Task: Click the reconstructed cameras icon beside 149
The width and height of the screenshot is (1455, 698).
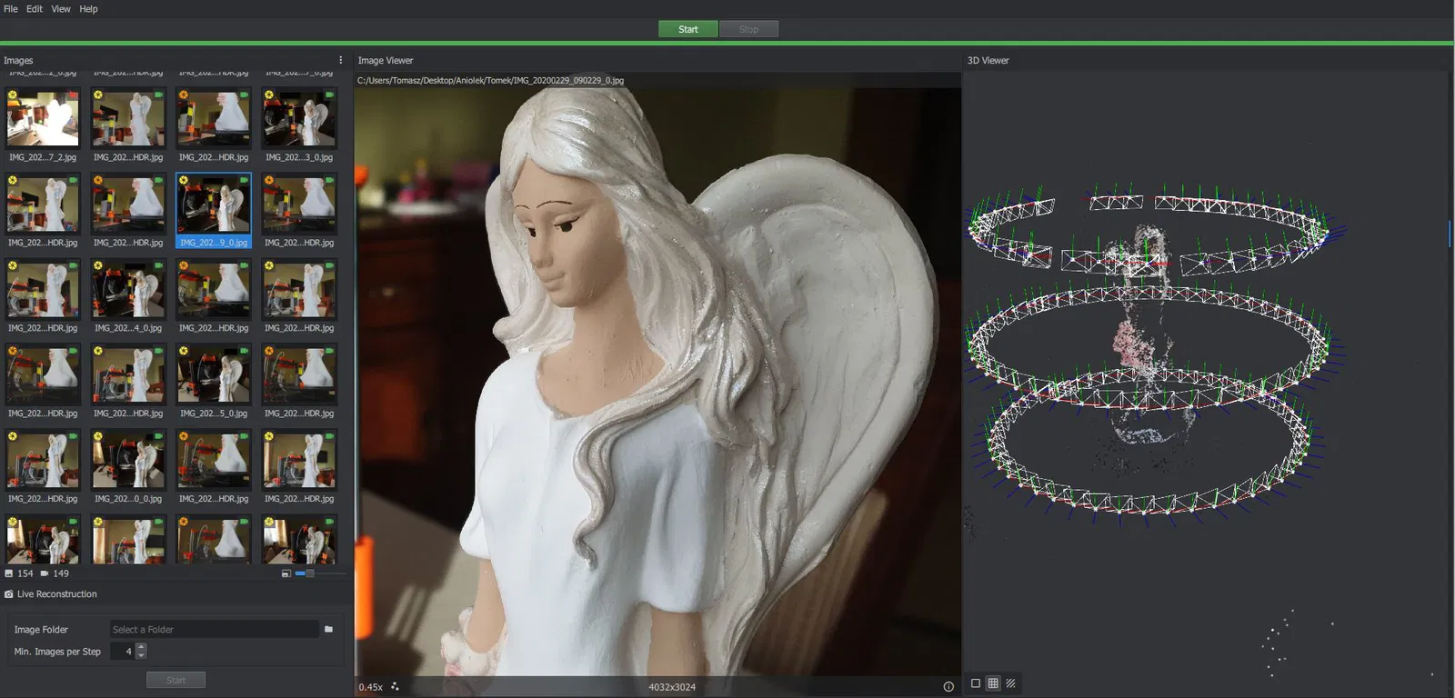Action: (x=45, y=573)
